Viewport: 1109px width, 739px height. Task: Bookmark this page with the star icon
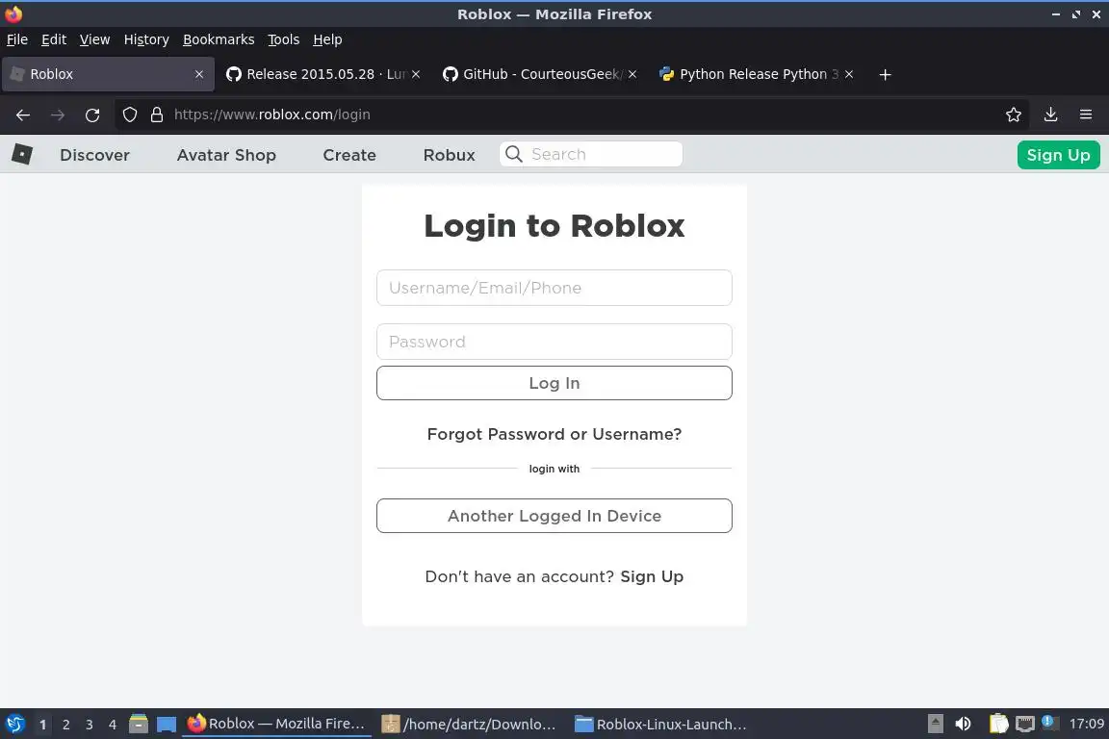point(1014,115)
